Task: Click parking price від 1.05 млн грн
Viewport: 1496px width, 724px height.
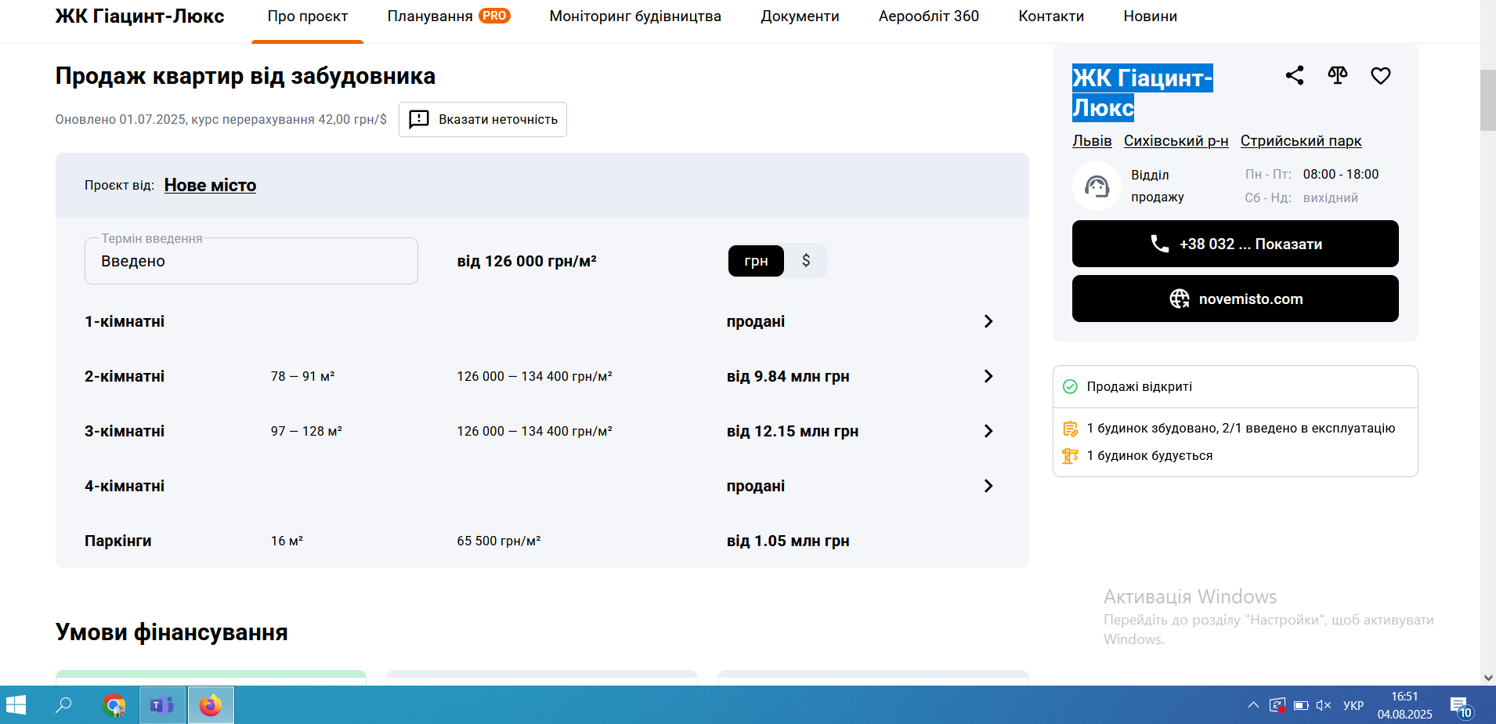Action: (x=788, y=541)
